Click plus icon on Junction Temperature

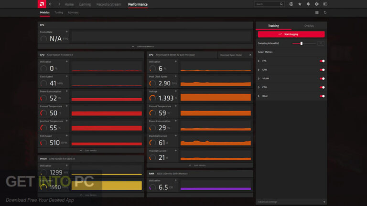[67, 121]
